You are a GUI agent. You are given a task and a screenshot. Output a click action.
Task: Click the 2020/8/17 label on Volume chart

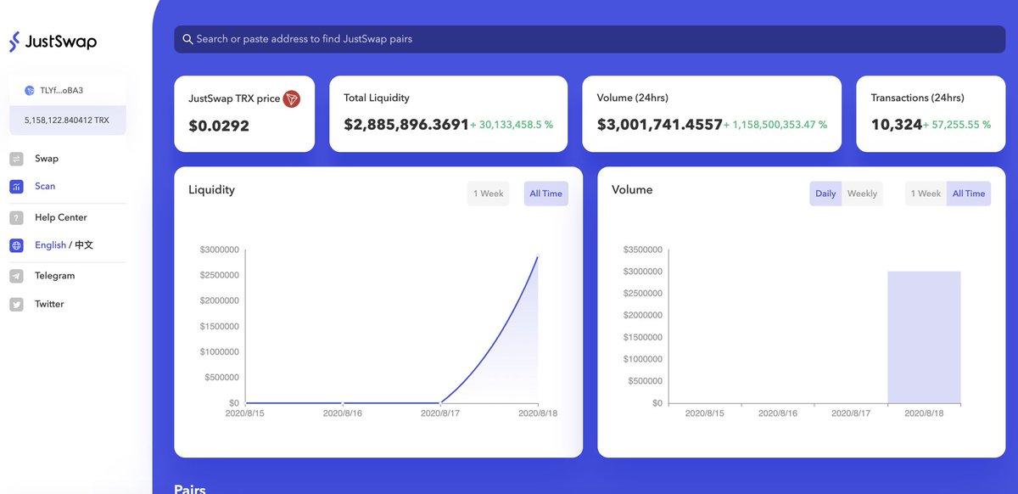coord(851,413)
